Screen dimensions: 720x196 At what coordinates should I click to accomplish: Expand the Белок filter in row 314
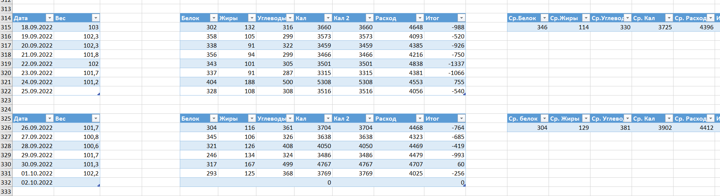(x=214, y=18)
